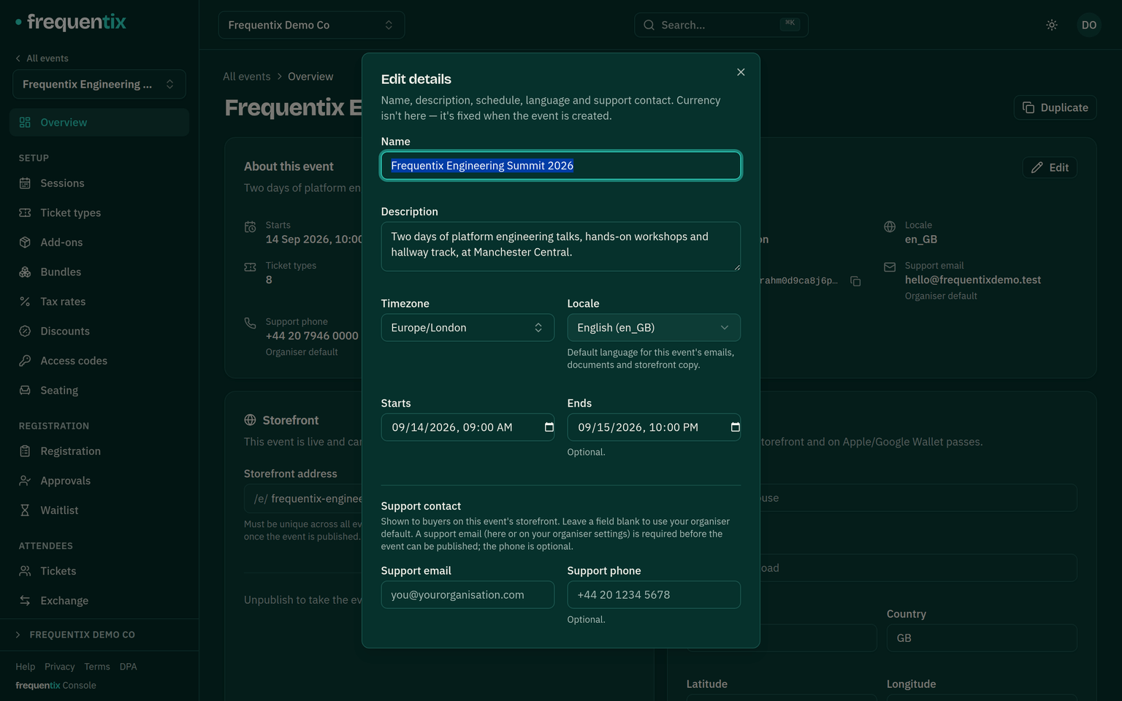Open the Starts date calendar picker icon
The height and width of the screenshot is (701, 1122).
click(x=549, y=427)
